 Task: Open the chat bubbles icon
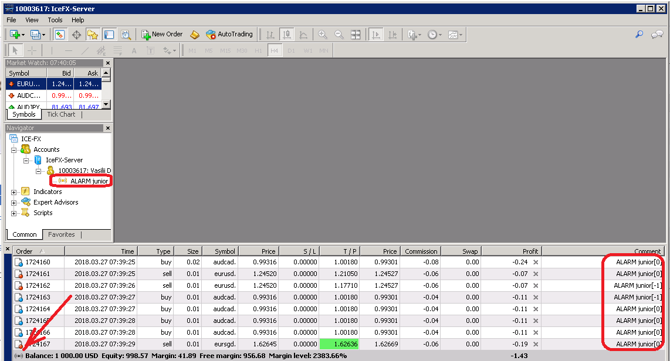tap(657, 34)
